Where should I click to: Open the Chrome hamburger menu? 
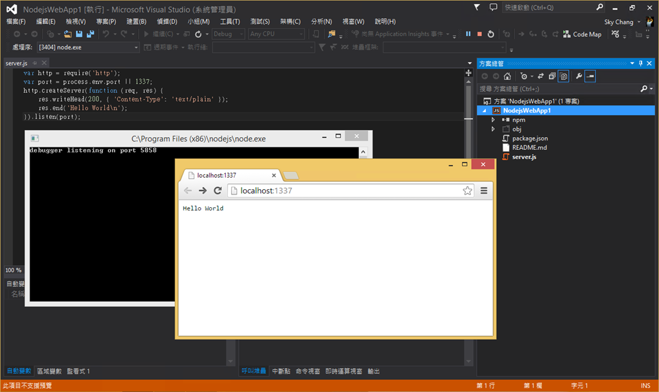click(484, 191)
